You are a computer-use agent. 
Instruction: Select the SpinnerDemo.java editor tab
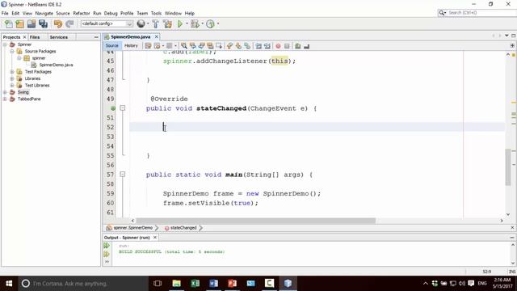(131, 37)
